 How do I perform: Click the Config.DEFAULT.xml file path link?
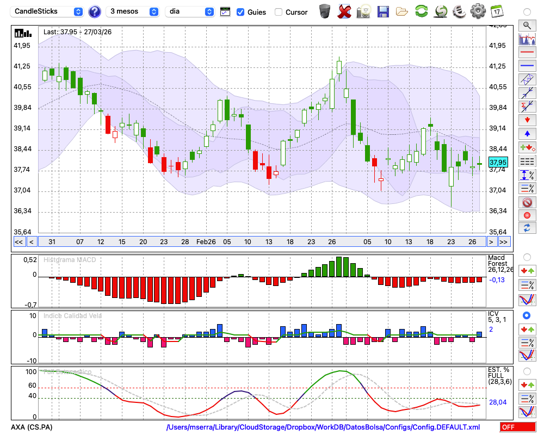click(x=323, y=427)
